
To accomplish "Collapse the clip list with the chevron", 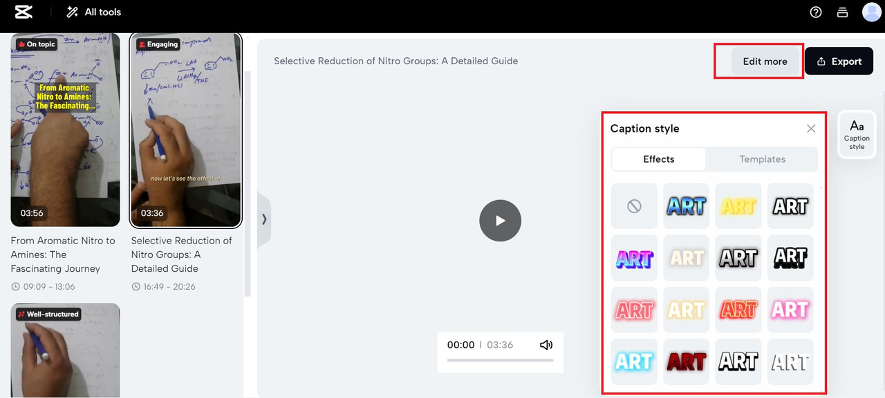I will click(x=264, y=219).
